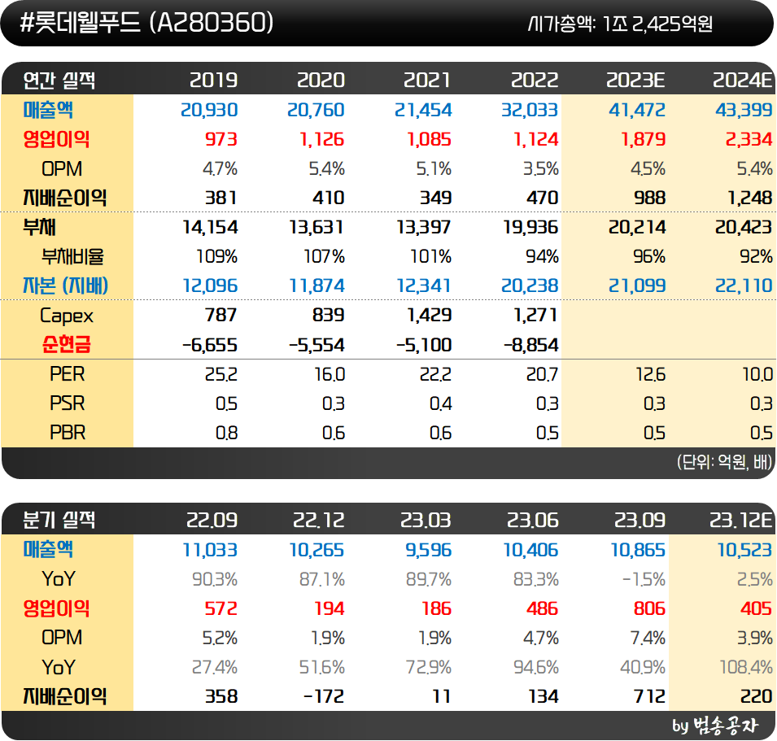Click the 2019 operating profit 973
This screenshot has height=741, width=777.
point(221,139)
